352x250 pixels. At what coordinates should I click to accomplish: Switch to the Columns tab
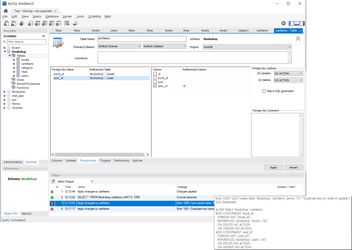(x=57, y=160)
